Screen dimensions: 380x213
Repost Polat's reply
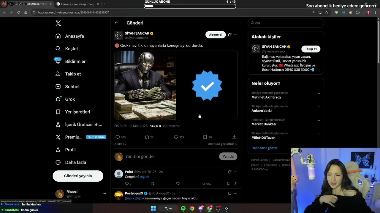click(x=152, y=184)
